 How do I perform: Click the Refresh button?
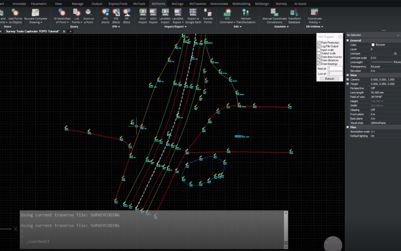[x=329, y=78]
